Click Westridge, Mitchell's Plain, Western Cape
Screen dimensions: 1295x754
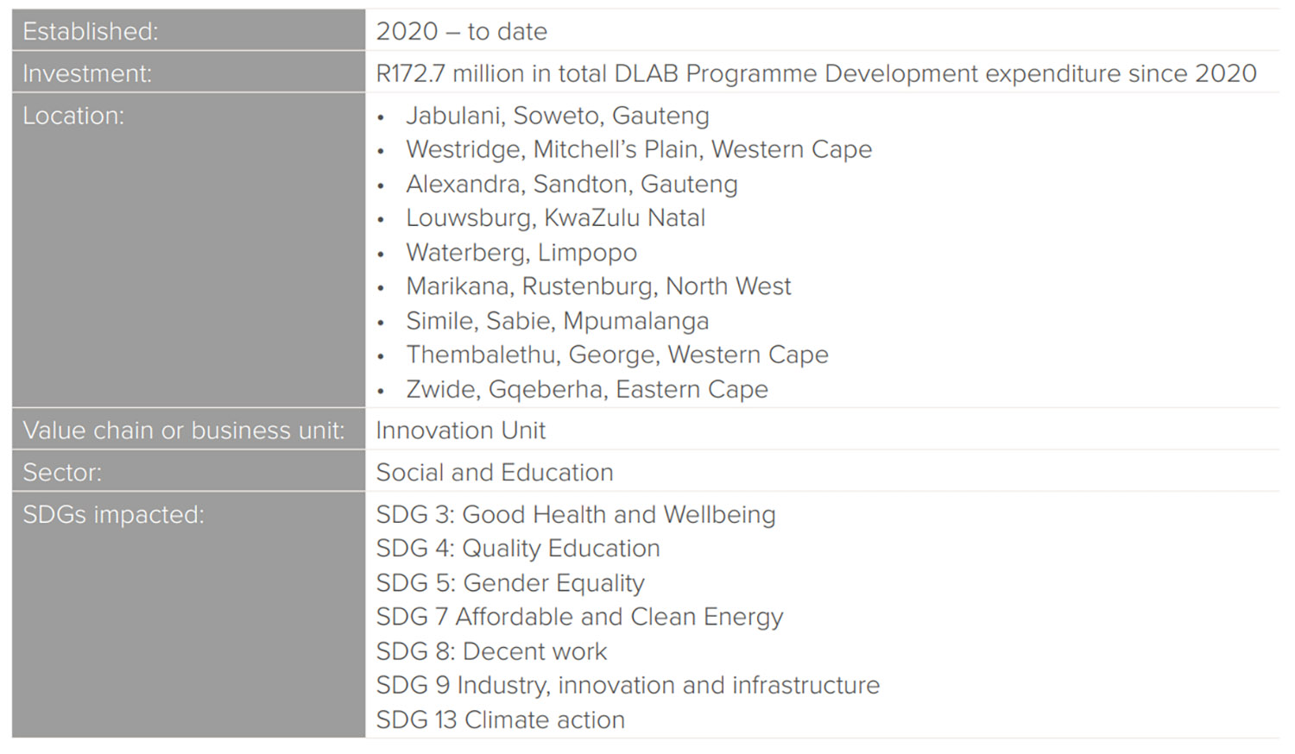pos(639,150)
